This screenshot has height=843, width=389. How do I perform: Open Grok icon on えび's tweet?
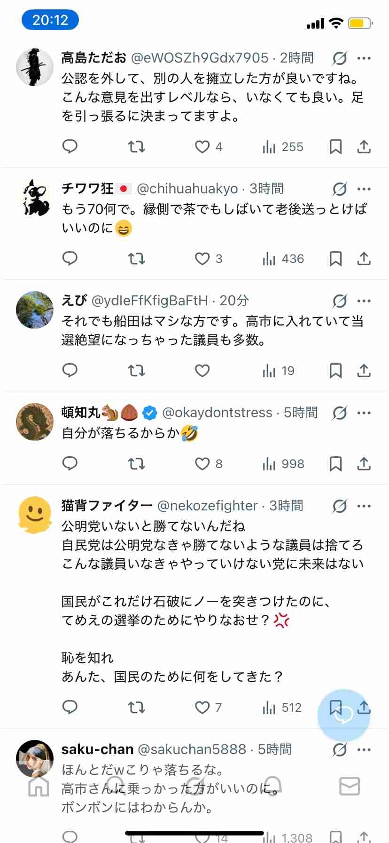(339, 301)
